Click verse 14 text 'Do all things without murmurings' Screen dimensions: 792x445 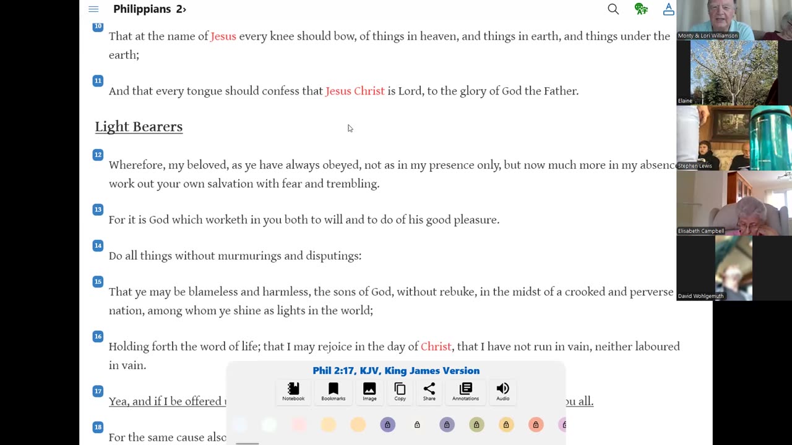click(235, 256)
